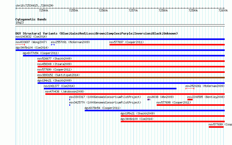
Task: Open the dgv194n21 (Shaikh2009) label
Action: [54, 80]
